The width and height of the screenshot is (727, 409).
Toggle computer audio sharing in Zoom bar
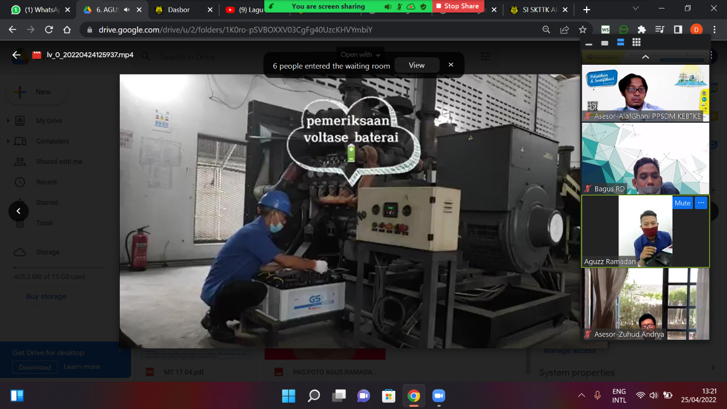pyautogui.click(x=388, y=6)
